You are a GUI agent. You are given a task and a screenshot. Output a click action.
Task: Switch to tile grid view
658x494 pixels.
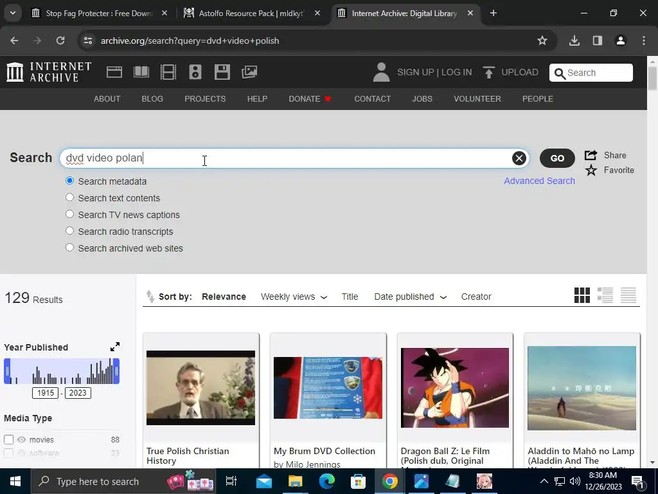582,295
